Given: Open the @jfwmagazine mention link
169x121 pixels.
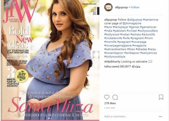Looking at the screenshot, I should pyautogui.click(x=132, y=23).
